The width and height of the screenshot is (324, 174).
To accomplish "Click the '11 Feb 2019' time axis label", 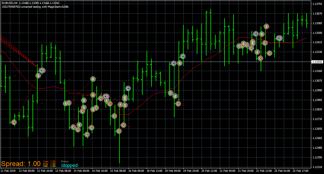I will pyautogui.click(x=8, y=171).
